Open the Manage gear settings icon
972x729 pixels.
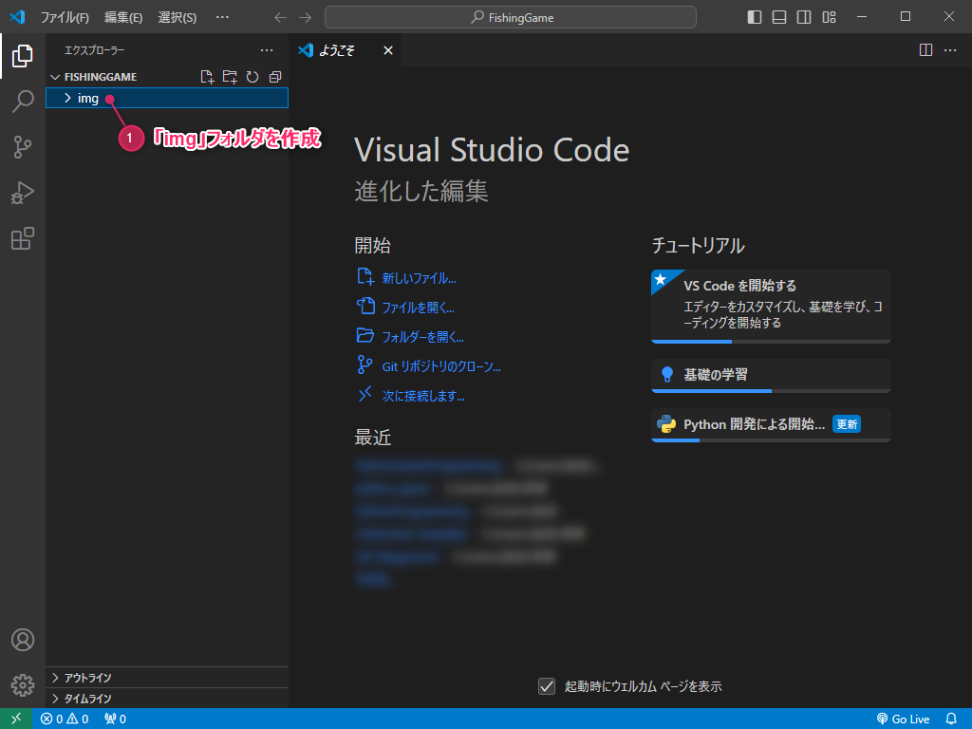click(23, 684)
